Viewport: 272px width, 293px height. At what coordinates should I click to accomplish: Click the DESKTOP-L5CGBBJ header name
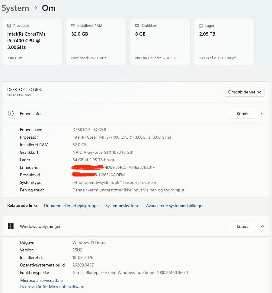[x=25, y=90]
